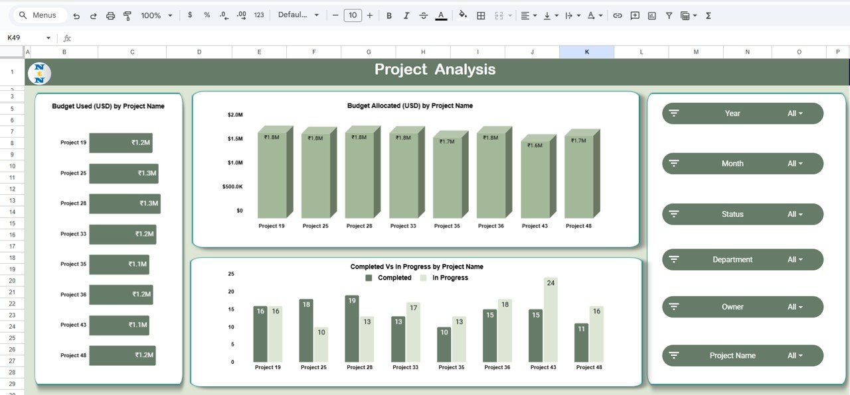Create a filter using the funnel icon
The image size is (850, 395).
point(669,15)
